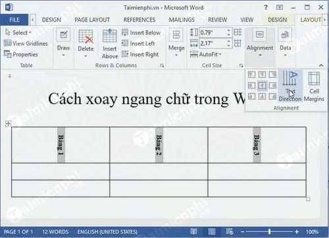Click Insert Left
Screen dimensions: 329x238
click(x=138, y=44)
